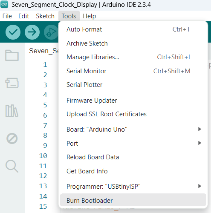Start the Debug button in toolbar
This screenshot has width=211, height=213.
51,32
